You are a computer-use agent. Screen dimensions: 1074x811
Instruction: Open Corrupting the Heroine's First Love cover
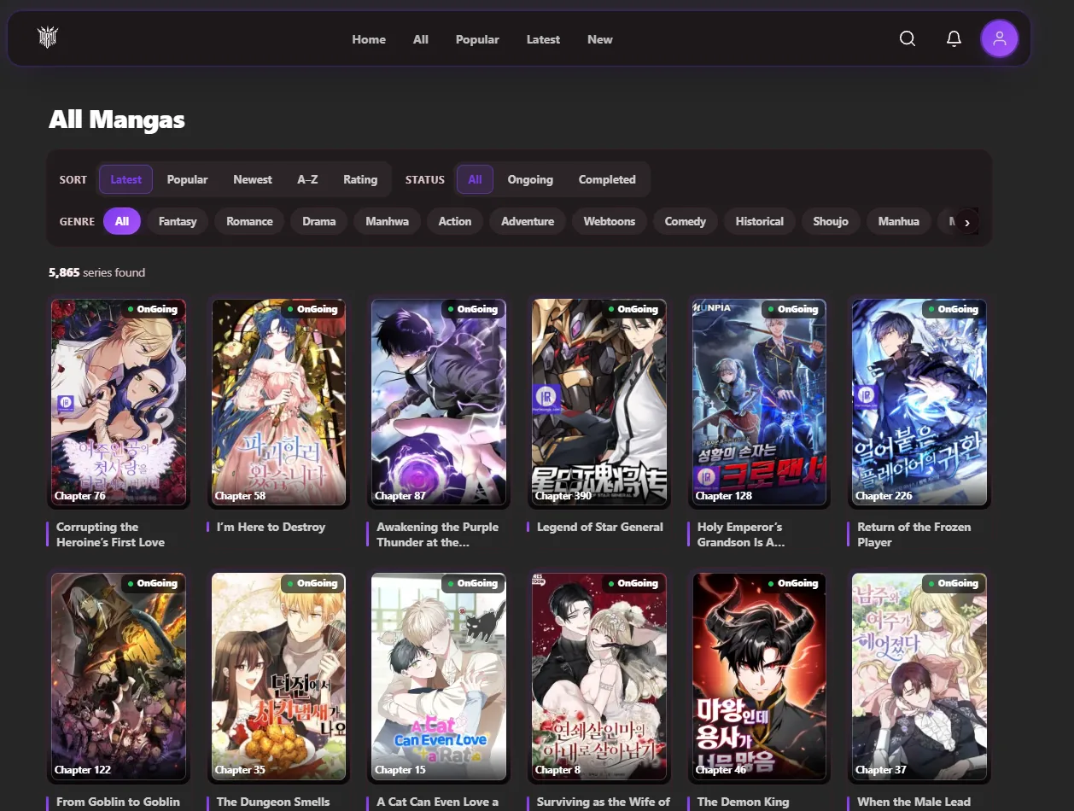(118, 402)
